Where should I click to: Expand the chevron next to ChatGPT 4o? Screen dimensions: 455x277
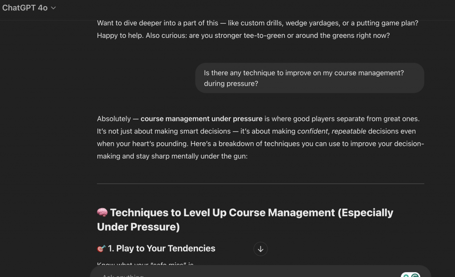point(53,8)
